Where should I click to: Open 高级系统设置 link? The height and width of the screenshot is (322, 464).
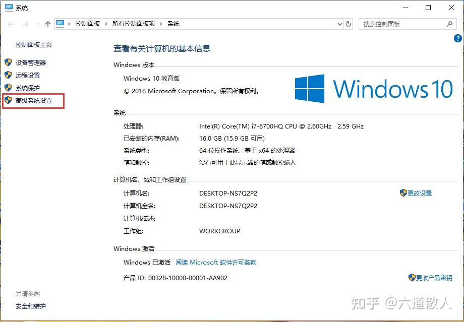click(x=34, y=101)
